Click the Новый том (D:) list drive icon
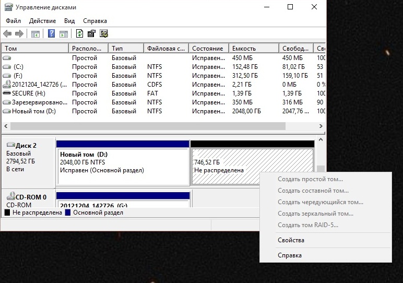403x283 pixels. (7, 111)
